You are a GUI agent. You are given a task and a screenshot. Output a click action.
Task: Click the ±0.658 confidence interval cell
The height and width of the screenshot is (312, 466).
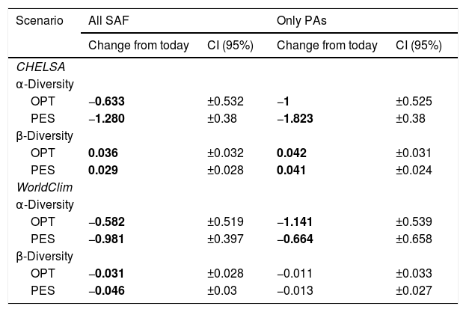click(x=414, y=239)
